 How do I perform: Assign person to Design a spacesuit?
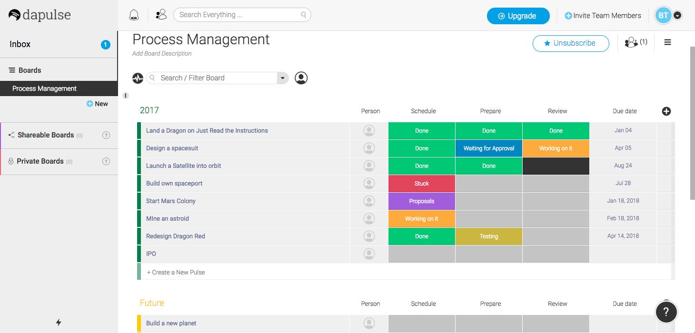click(369, 148)
